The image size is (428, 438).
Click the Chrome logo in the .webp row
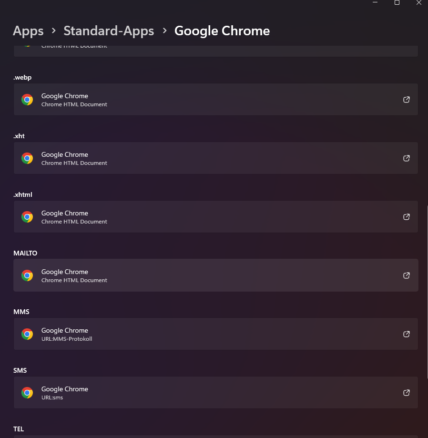click(x=27, y=100)
